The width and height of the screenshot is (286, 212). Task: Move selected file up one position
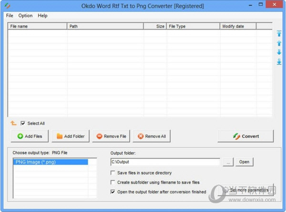[279, 43]
